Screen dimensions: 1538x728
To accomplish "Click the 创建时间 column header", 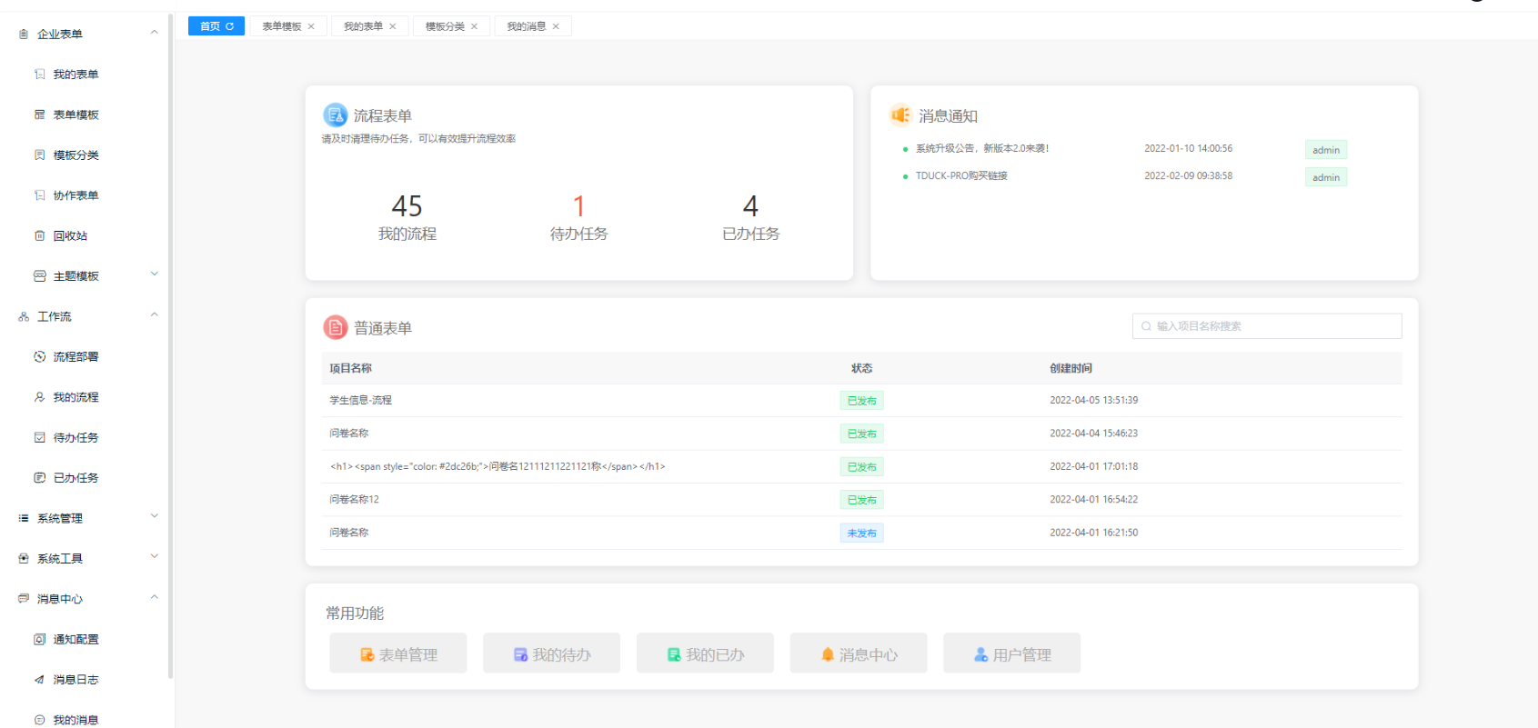I will [1071, 368].
